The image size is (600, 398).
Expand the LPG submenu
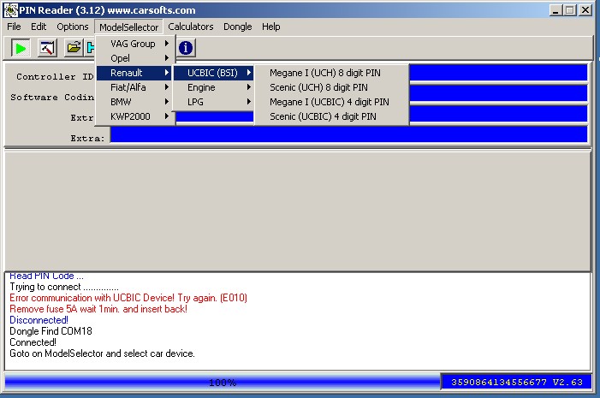point(213,102)
